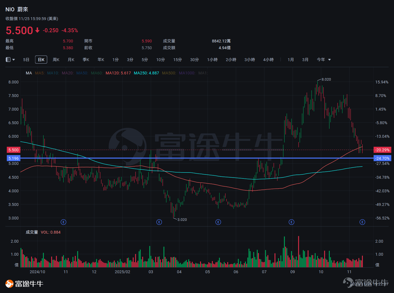Open the earnings E marker near 09

tap(291, 222)
